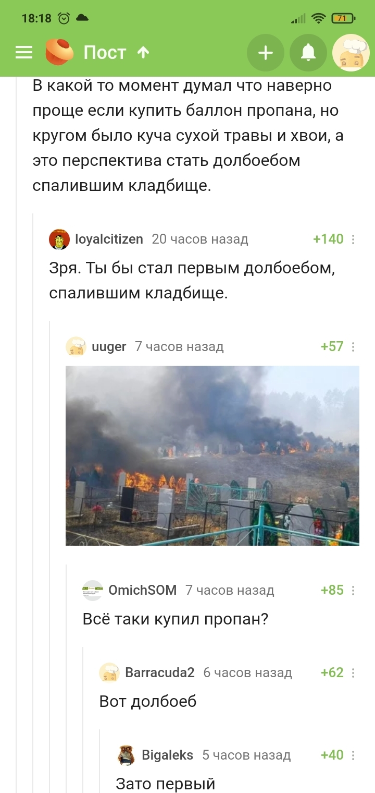
Task: Tap the plus button to create post
Action: (x=266, y=53)
